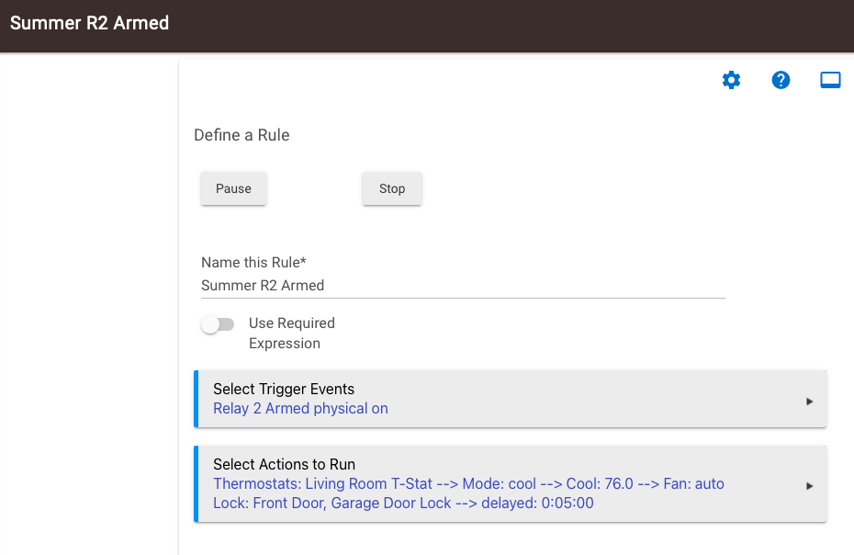Expand Select Actions to Run with its arrow

click(809, 486)
